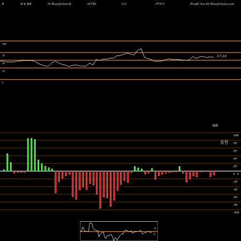The height and width of the screenshot is (241, 241).
Task: Click the MR panel title label
Action: coord(215,125)
